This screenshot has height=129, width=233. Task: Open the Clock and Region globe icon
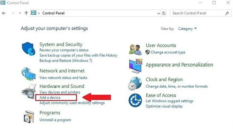135,83
